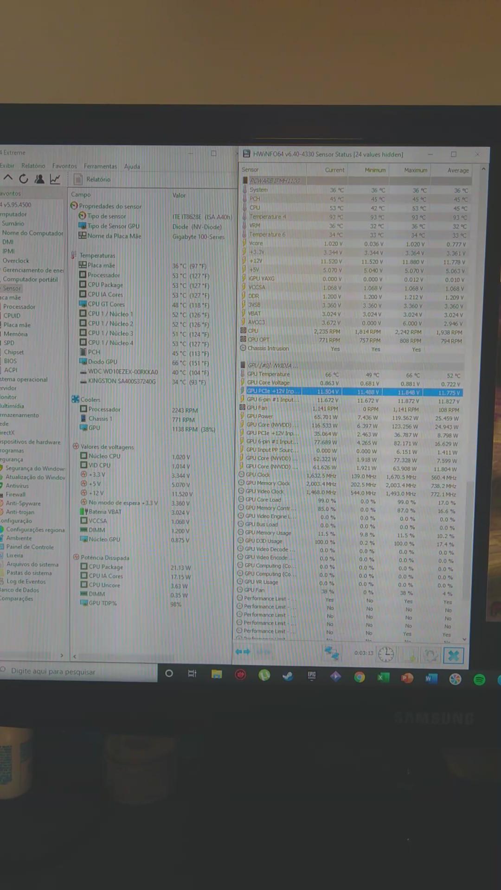Click the AIDA64 sidebar scroll-right arrow
Viewport: 501px width, 890px height.
[x=62, y=655]
